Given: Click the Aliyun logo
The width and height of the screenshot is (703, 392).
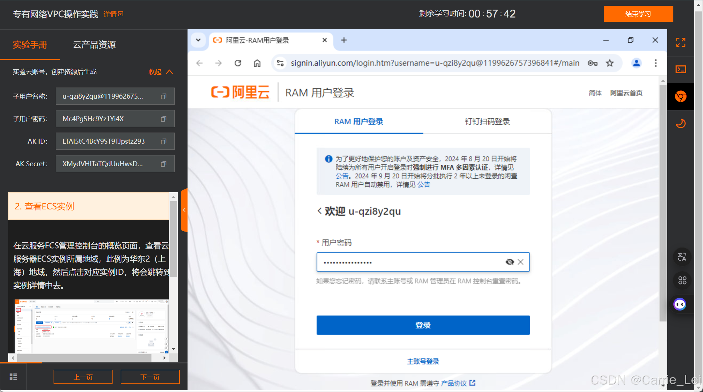Looking at the screenshot, I should point(240,92).
